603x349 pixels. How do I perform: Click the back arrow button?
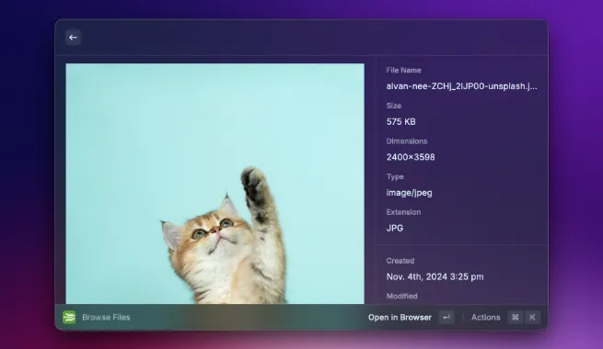tap(73, 38)
